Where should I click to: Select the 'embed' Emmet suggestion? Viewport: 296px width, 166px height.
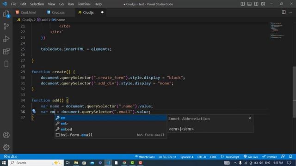111,129
